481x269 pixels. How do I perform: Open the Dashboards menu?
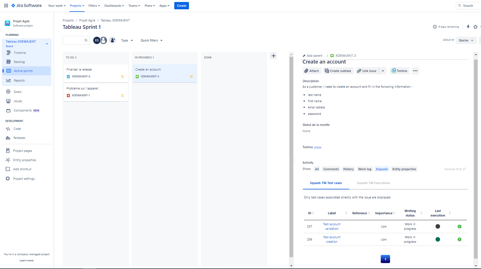[x=114, y=6]
